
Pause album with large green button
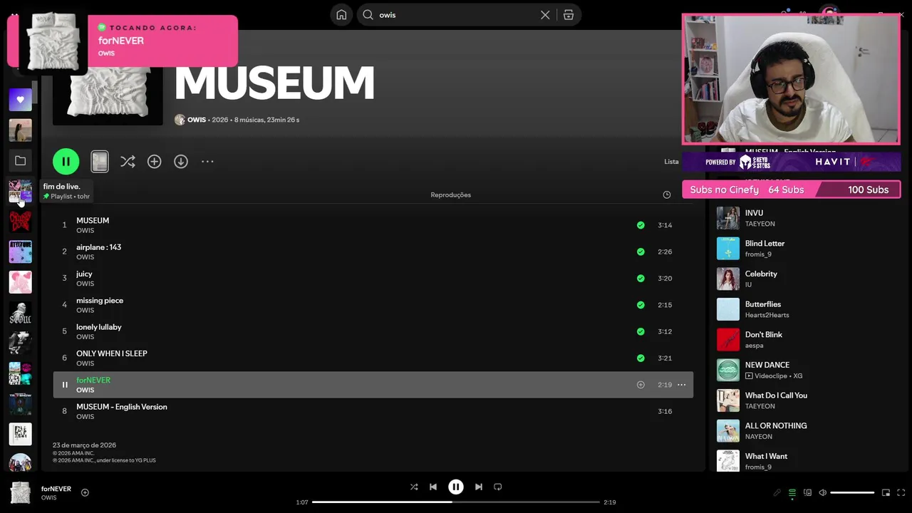[66, 162]
